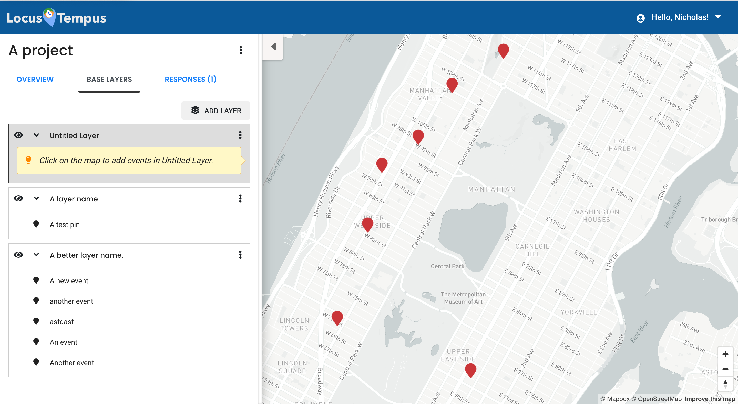Collapse the Untitled Layer chevron
This screenshot has height=404, width=738.
(x=36, y=135)
